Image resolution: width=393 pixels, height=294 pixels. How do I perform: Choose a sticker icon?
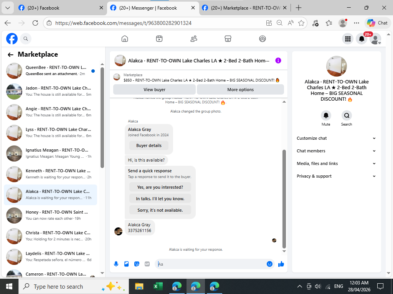point(137,264)
